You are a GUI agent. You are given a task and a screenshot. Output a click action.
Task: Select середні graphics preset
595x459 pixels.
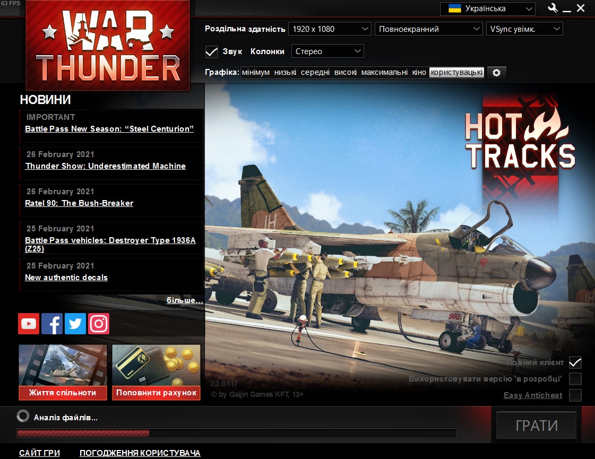coord(315,73)
